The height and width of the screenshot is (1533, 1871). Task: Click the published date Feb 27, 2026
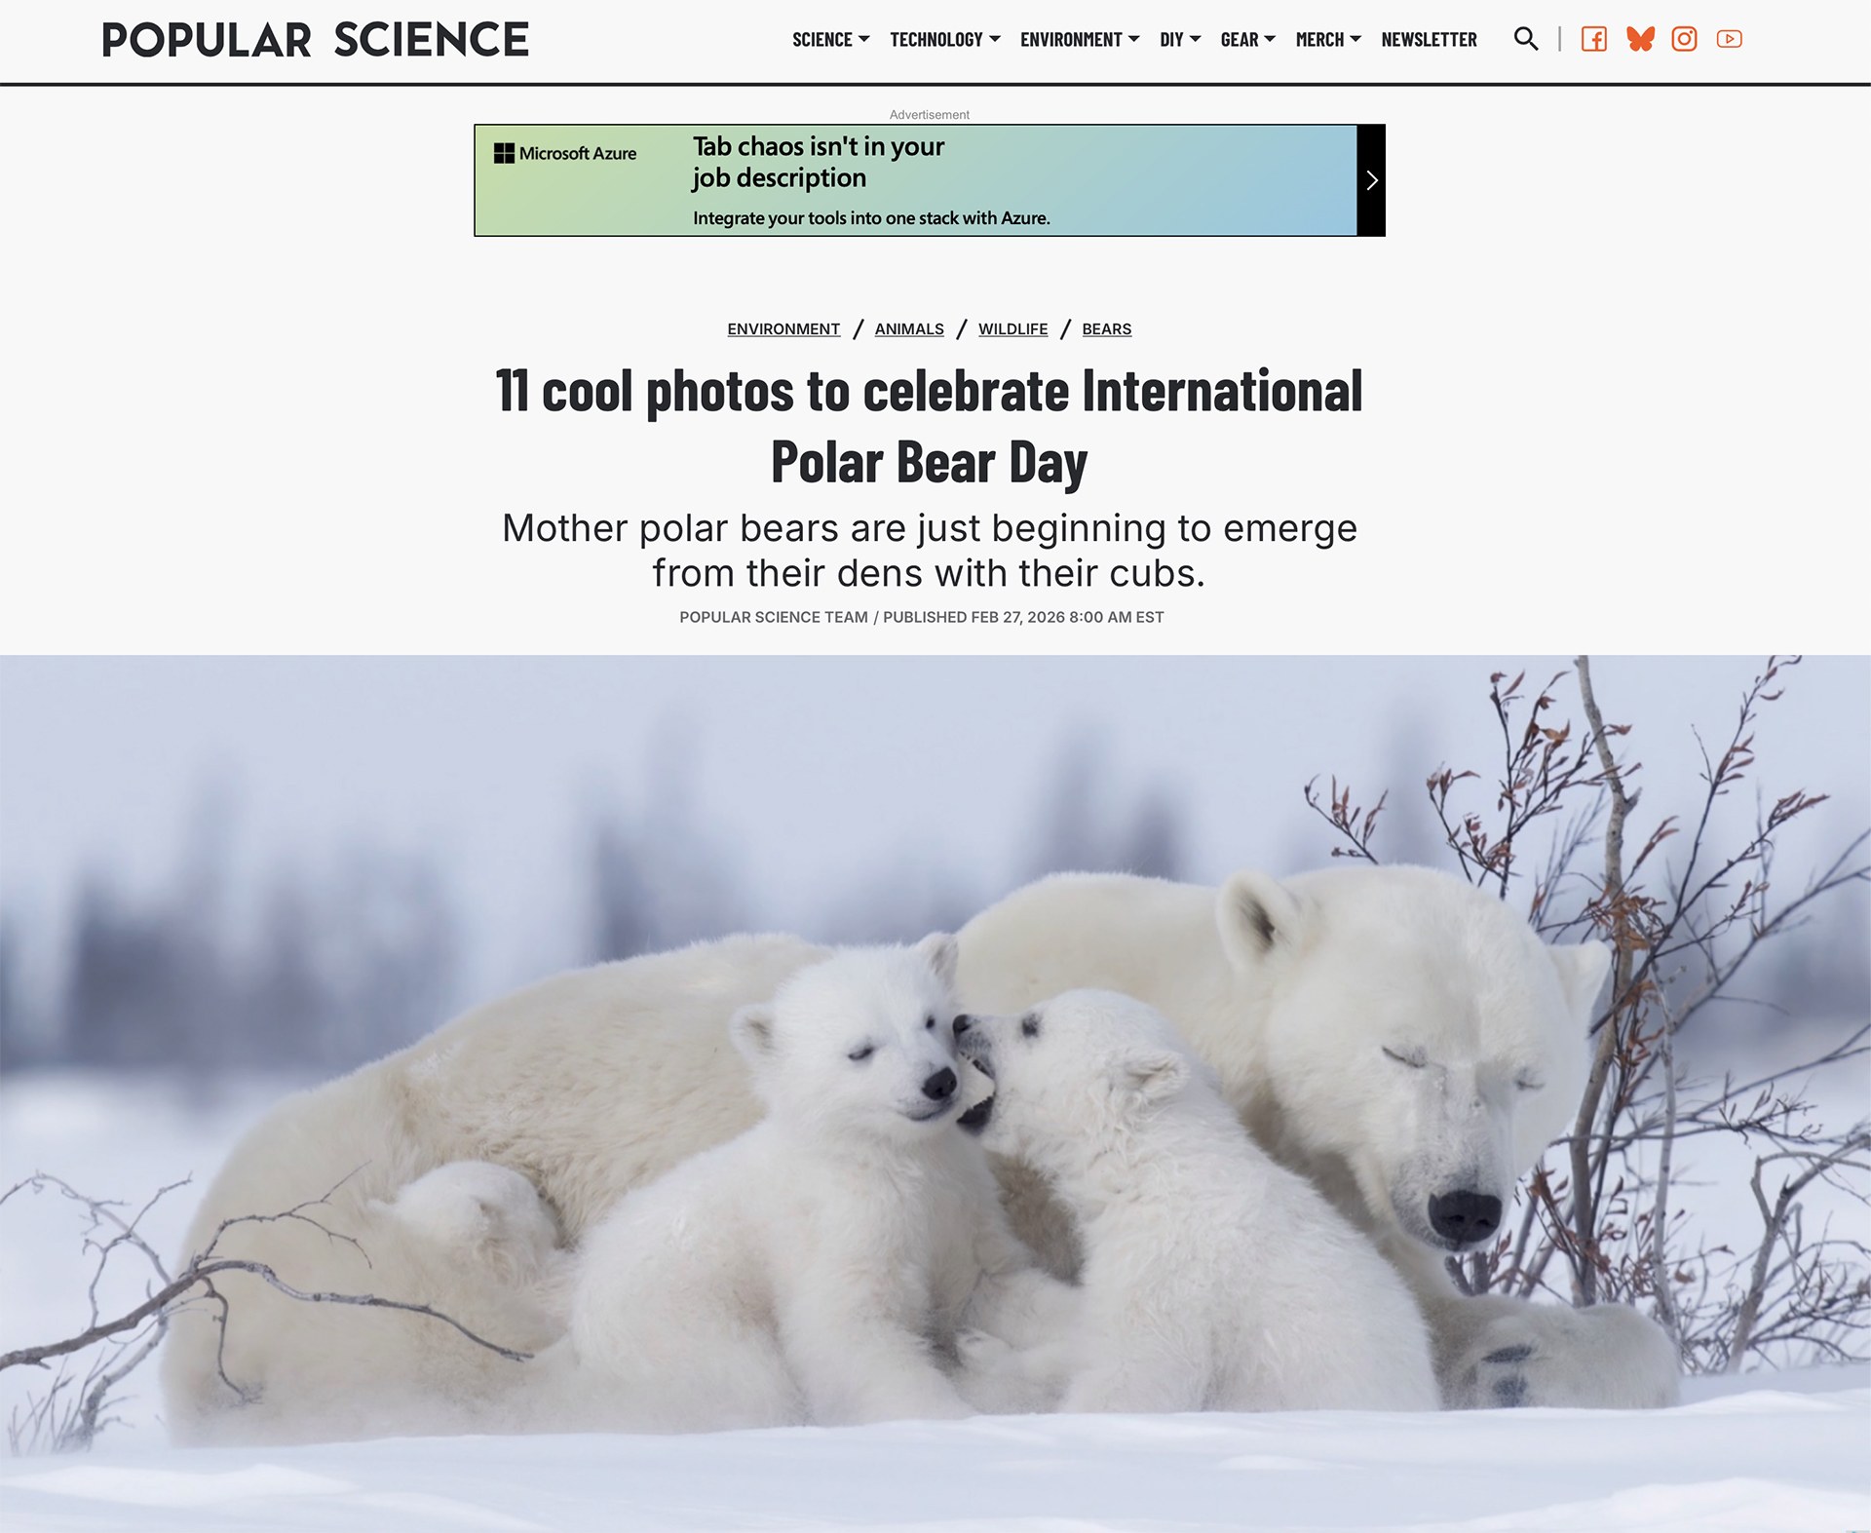click(x=1023, y=617)
